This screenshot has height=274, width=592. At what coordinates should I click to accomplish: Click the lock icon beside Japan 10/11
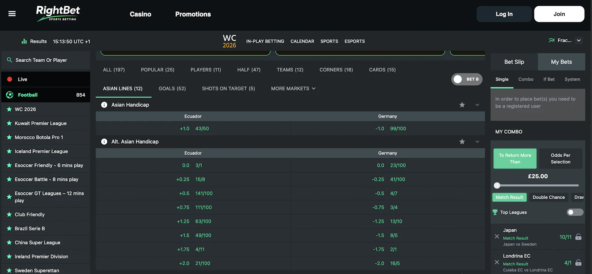[578, 237]
